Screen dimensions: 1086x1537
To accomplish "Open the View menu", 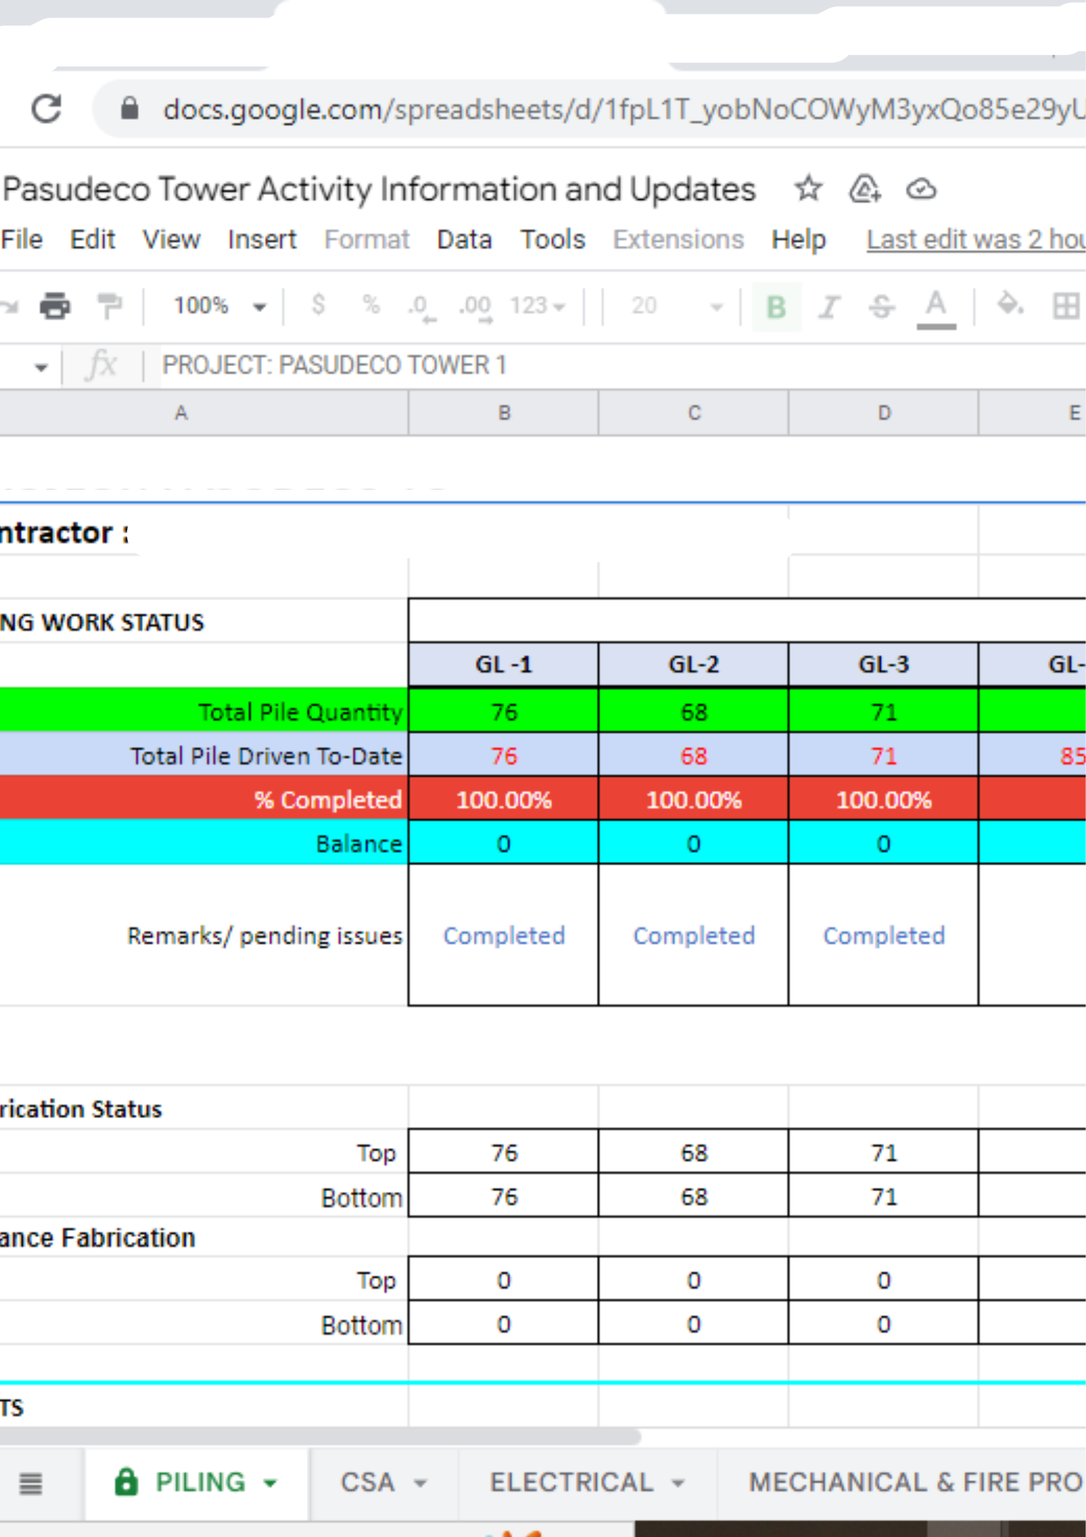I will (171, 239).
